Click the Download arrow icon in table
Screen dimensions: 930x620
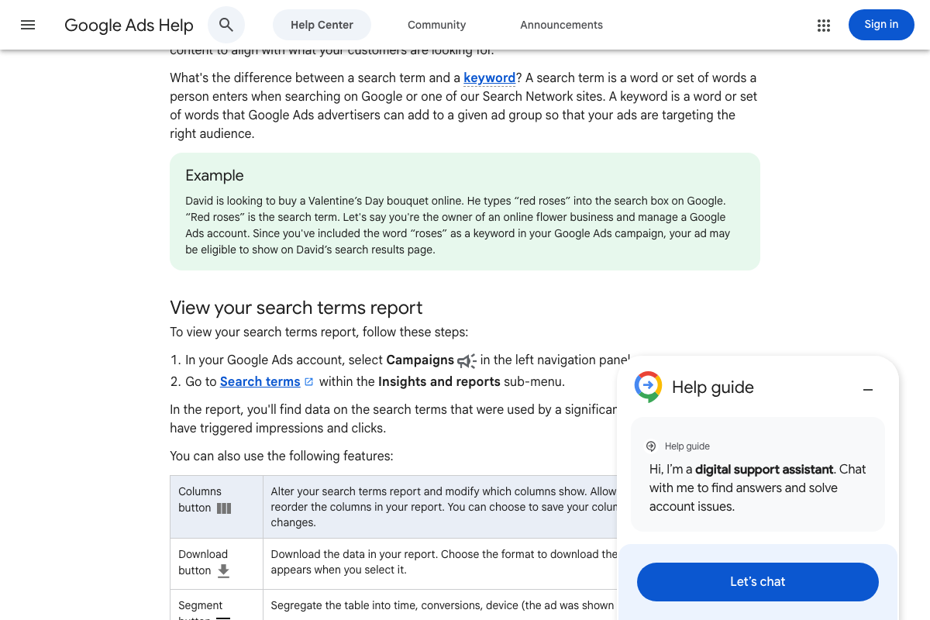point(223,571)
